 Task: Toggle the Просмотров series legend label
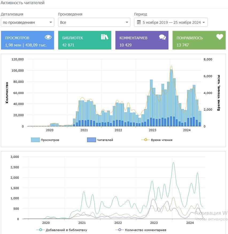tap(50, 140)
